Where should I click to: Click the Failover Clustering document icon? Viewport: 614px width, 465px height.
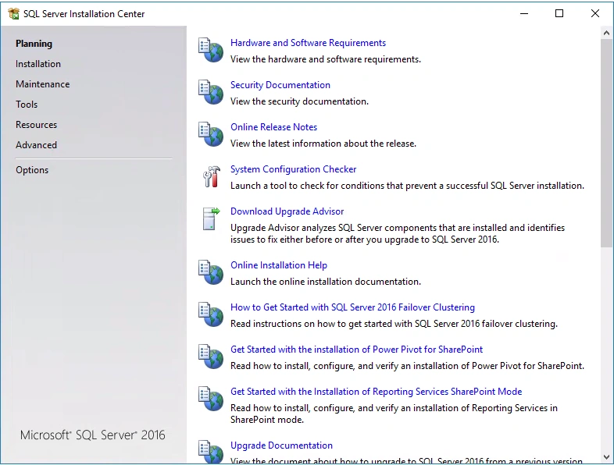211,315
